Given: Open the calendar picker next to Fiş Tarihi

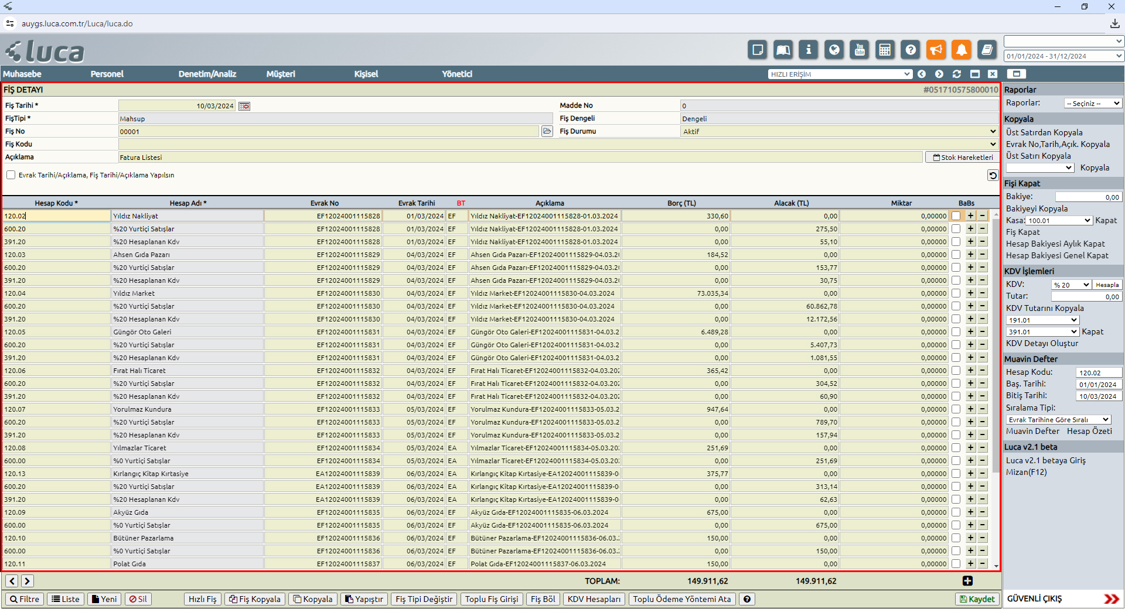Looking at the screenshot, I should click(244, 106).
